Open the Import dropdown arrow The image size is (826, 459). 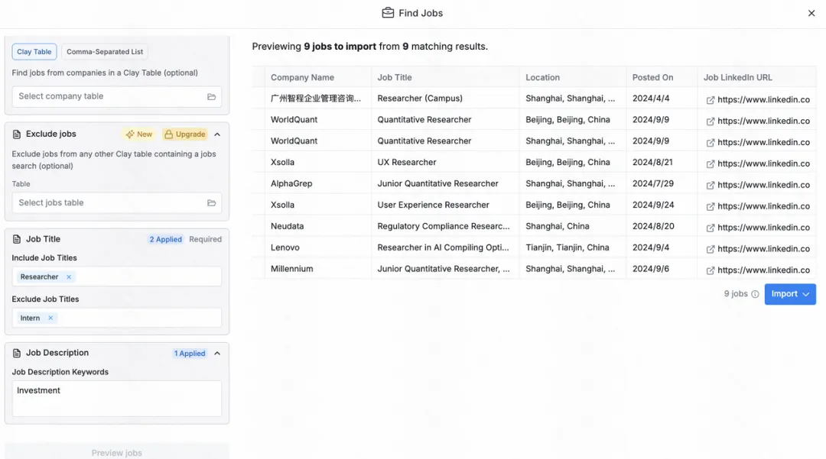tap(806, 295)
